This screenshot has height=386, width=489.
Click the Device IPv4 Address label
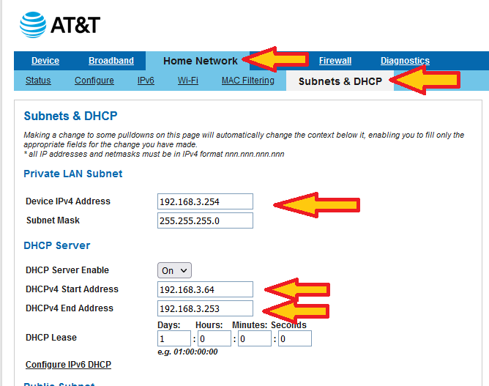(68, 201)
